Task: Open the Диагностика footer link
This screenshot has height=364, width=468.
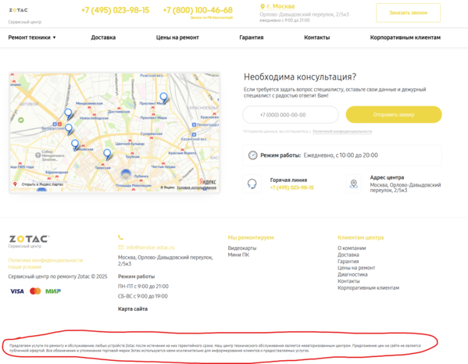Action: (352, 274)
